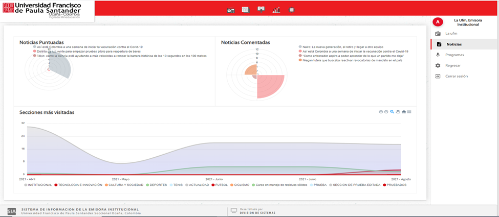
Task: Toggle CULTURA Y SOCIEDAD legend color marker
Action: coord(106,185)
